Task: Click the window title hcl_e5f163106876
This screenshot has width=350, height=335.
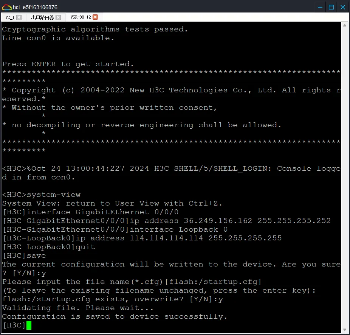Action: [x=35, y=7]
